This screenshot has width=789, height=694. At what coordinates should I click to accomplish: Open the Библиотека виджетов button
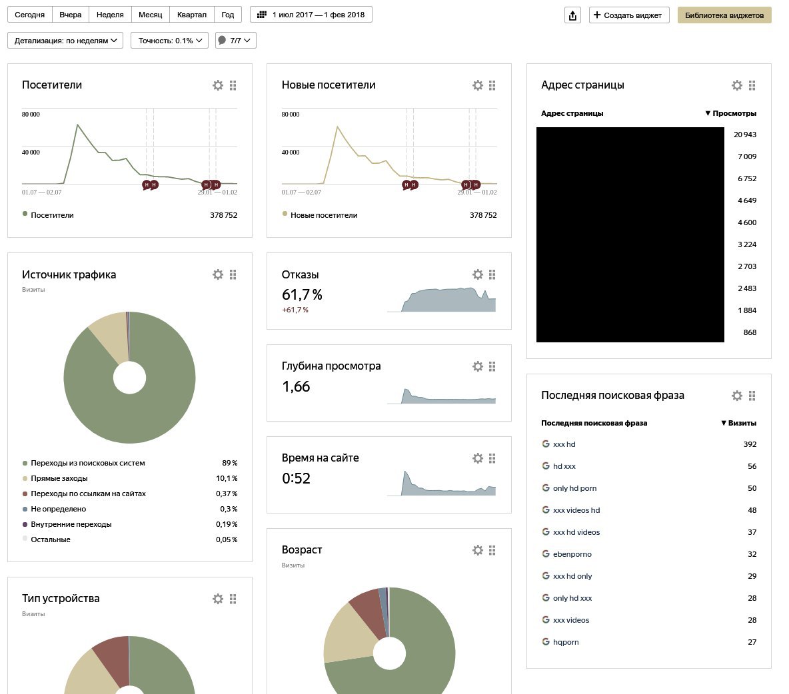click(x=724, y=15)
